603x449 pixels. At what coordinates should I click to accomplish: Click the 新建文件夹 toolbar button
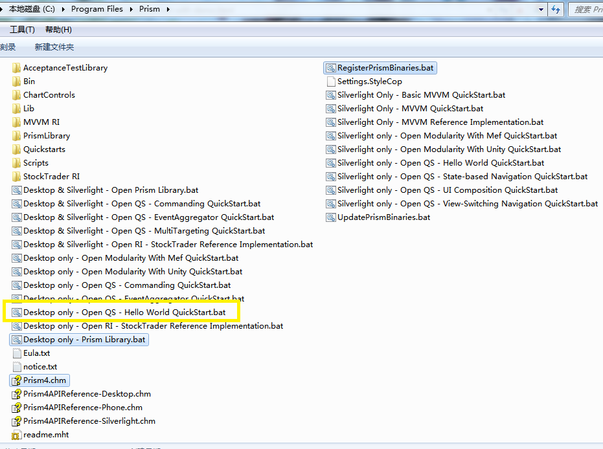pyautogui.click(x=54, y=47)
